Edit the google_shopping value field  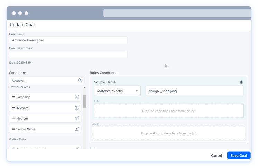click(194, 91)
